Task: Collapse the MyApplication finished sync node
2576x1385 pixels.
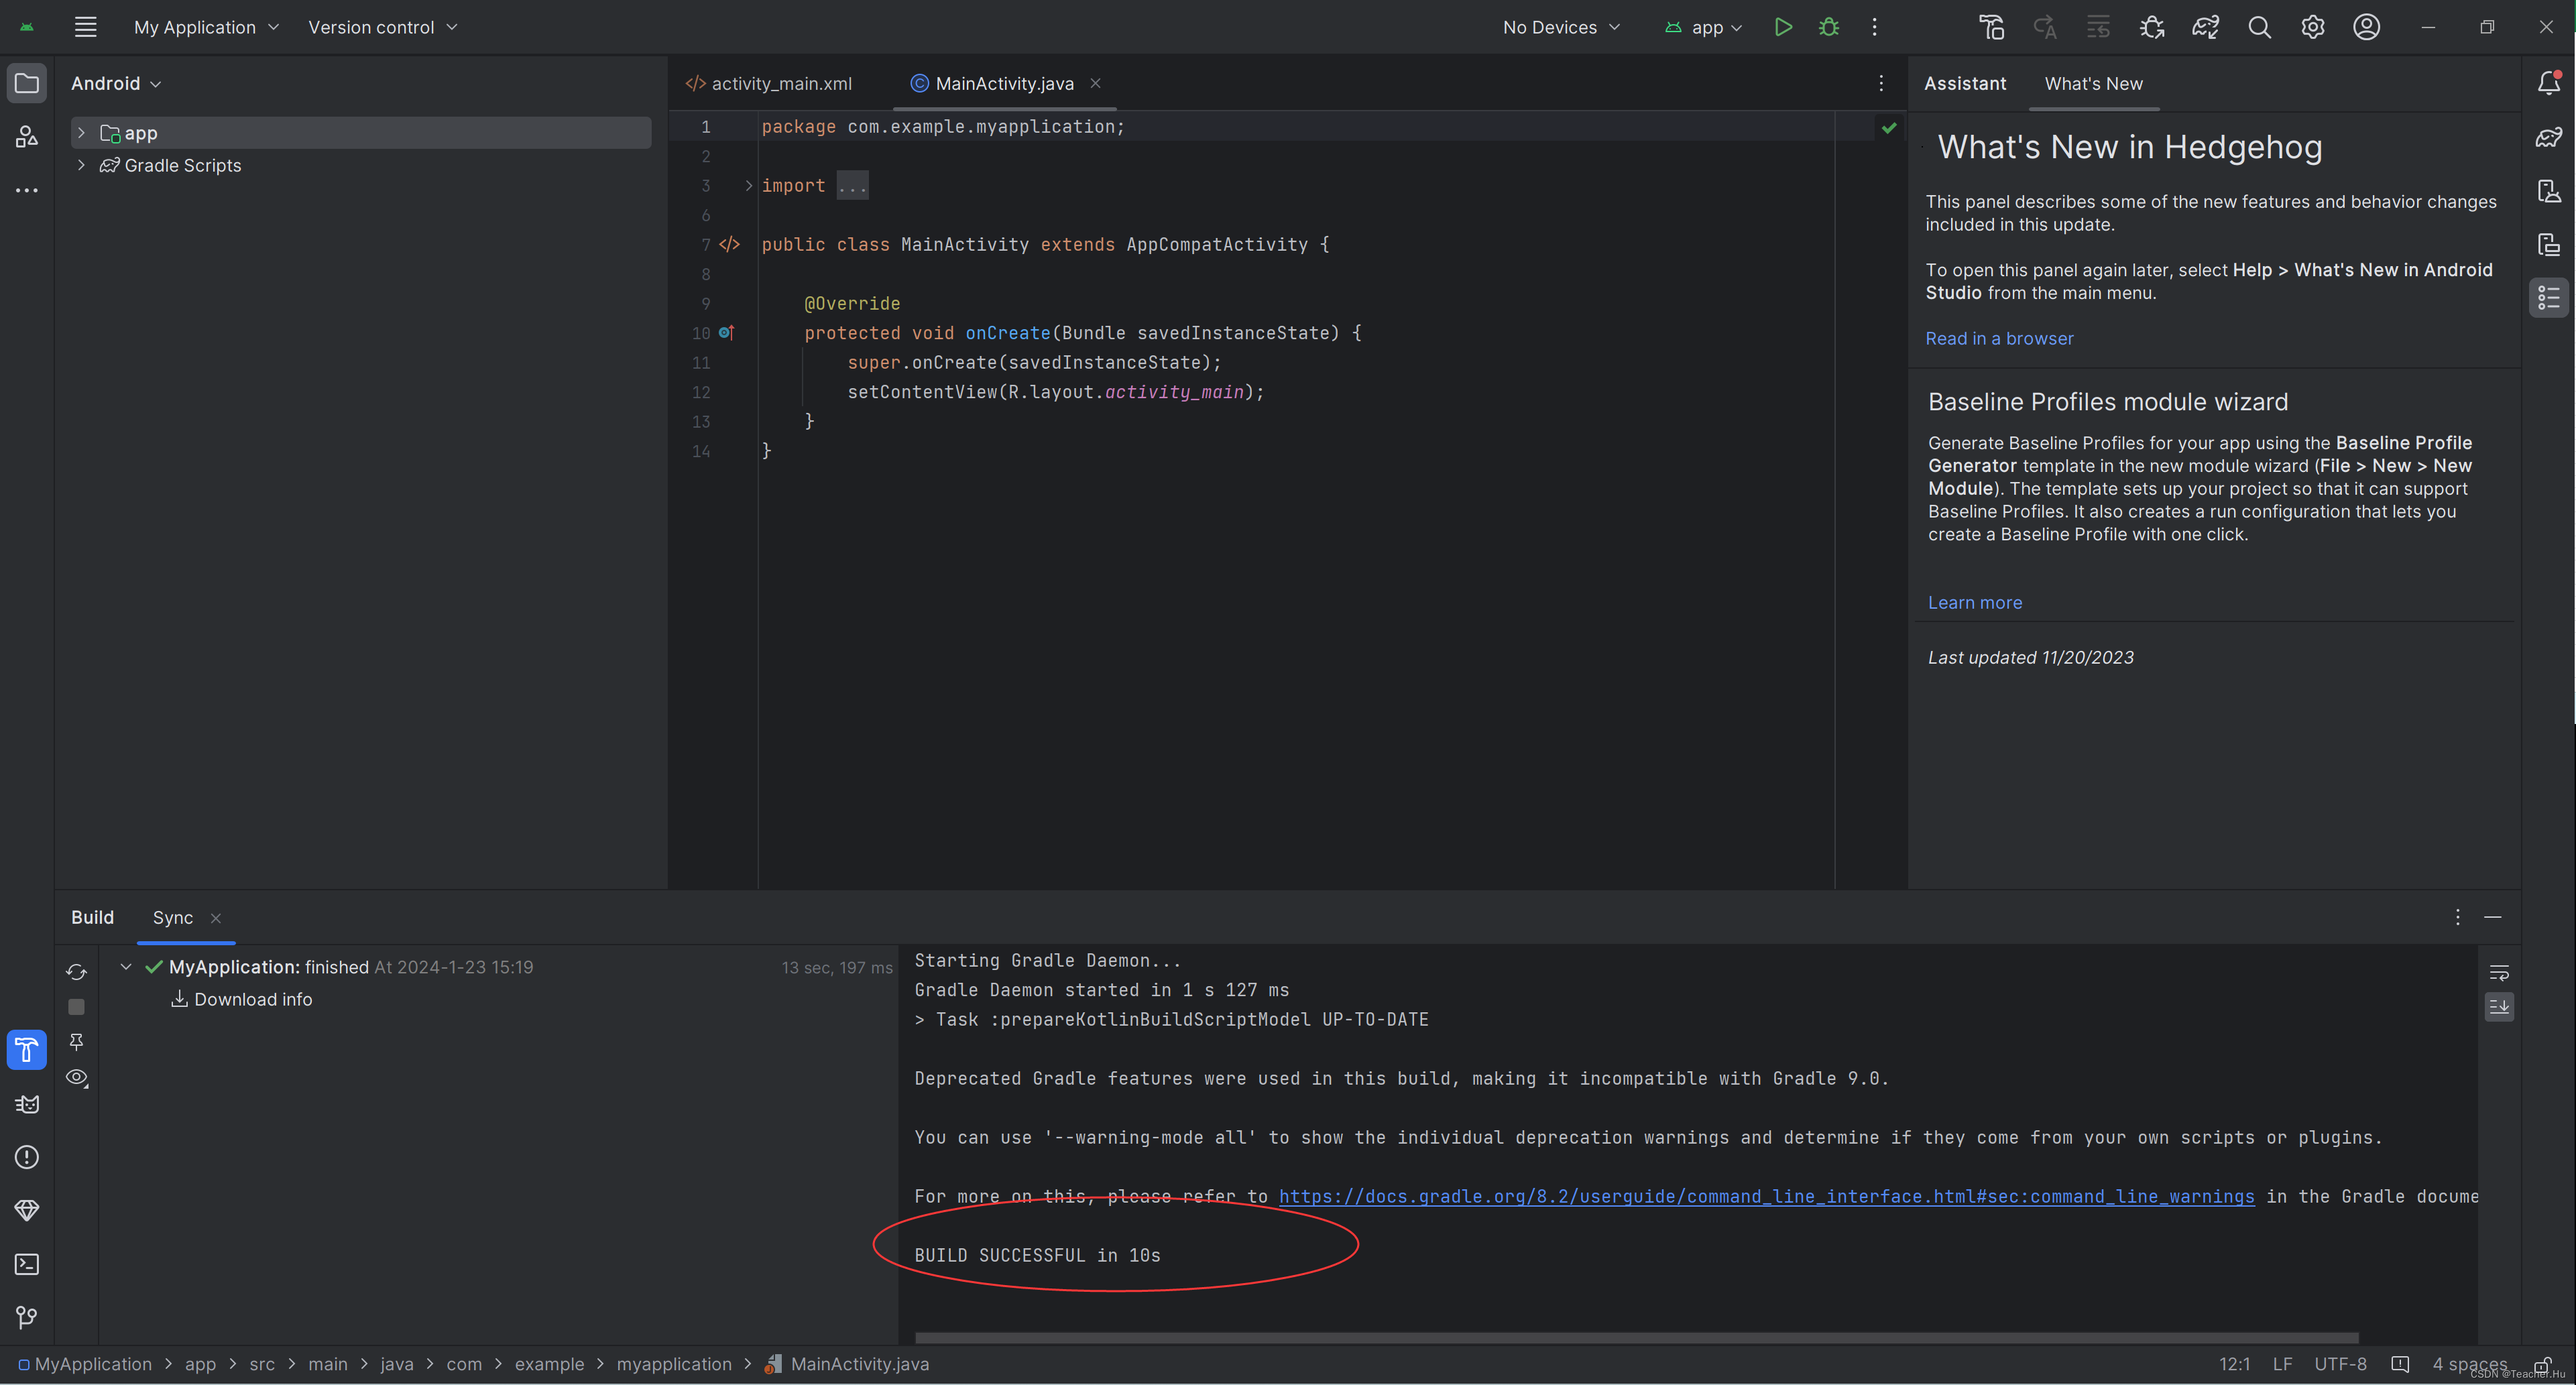Action: (x=126, y=967)
